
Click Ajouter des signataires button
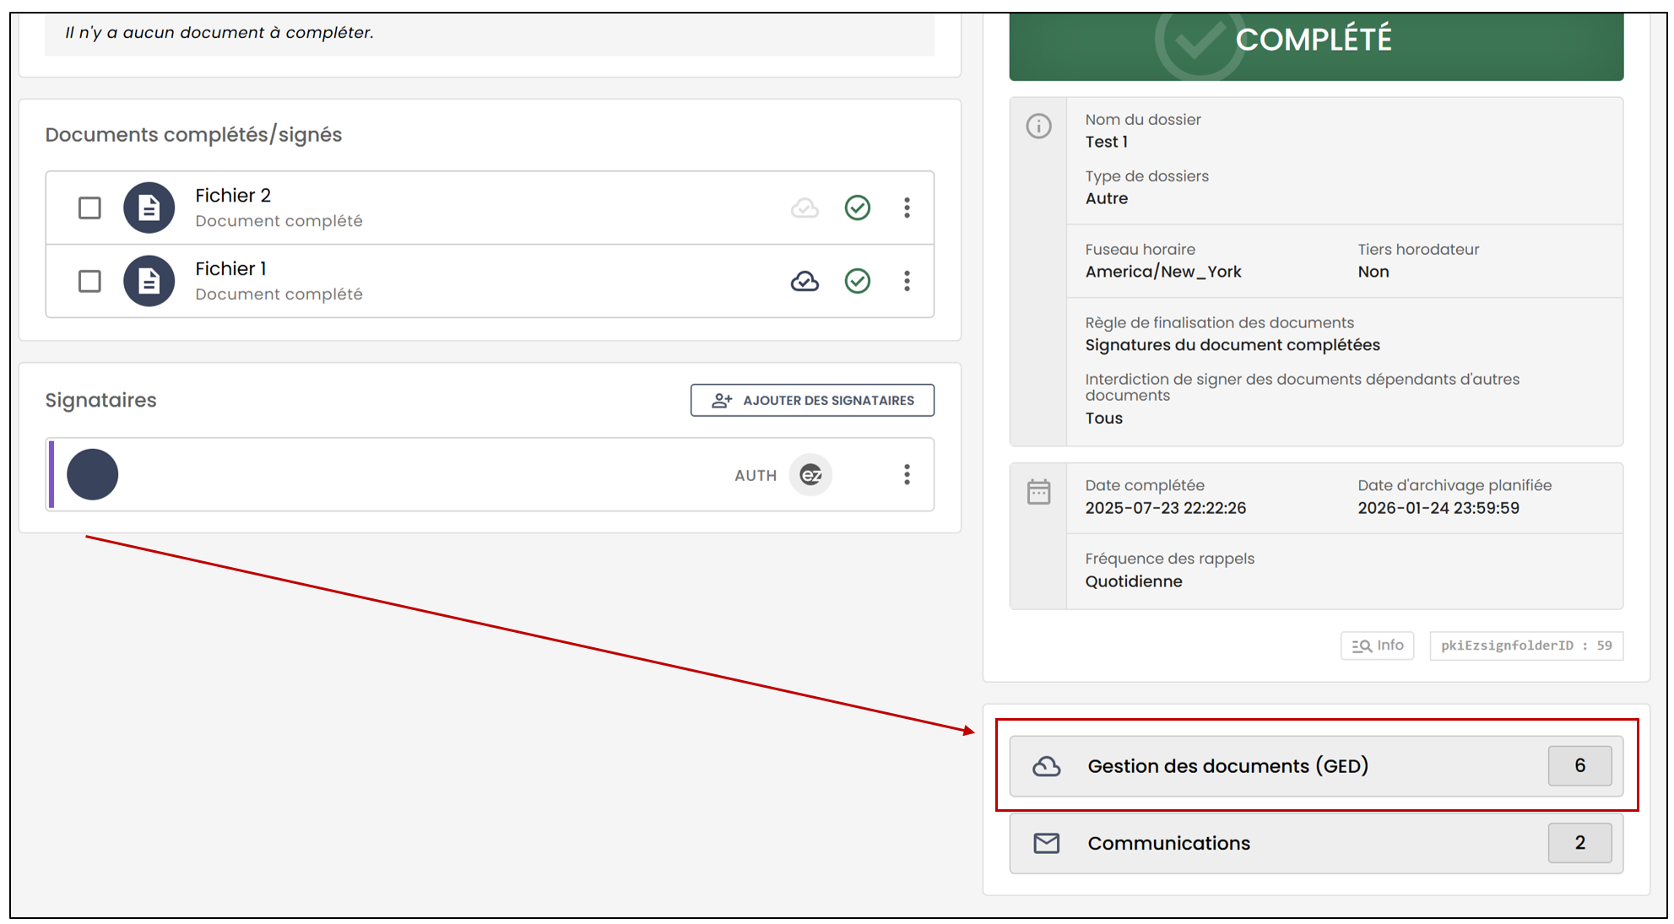(812, 400)
